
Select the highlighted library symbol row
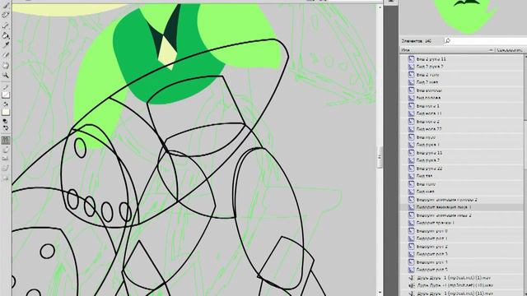(x=461, y=207)
